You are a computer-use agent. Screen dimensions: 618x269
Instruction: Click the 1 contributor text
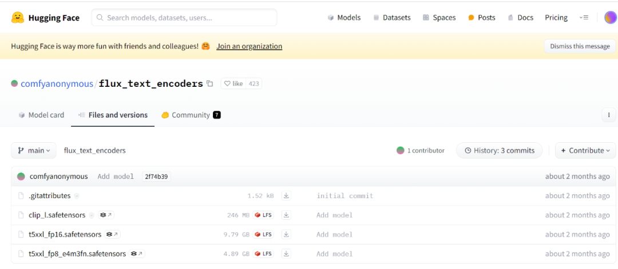pos(426,150)
